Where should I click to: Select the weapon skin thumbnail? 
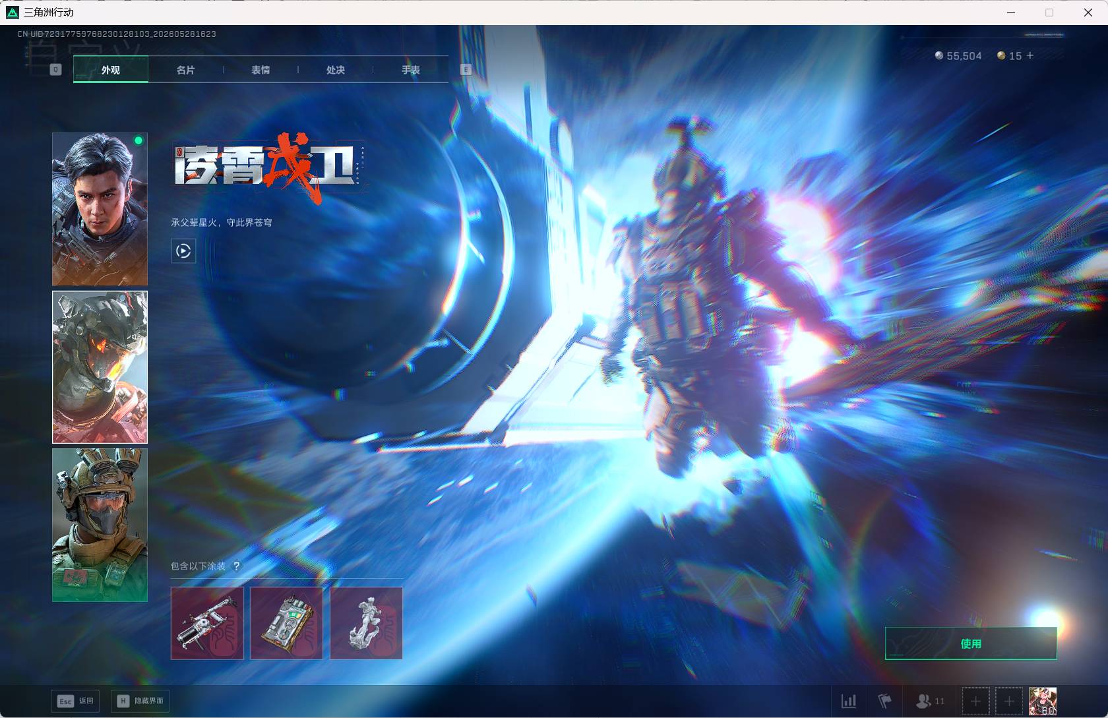tap(207, 623)
